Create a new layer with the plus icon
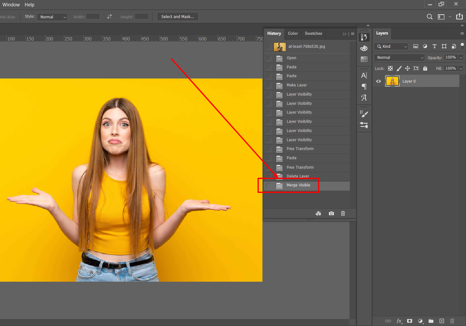Screen dimensions: 466x326 coord(442,321)
